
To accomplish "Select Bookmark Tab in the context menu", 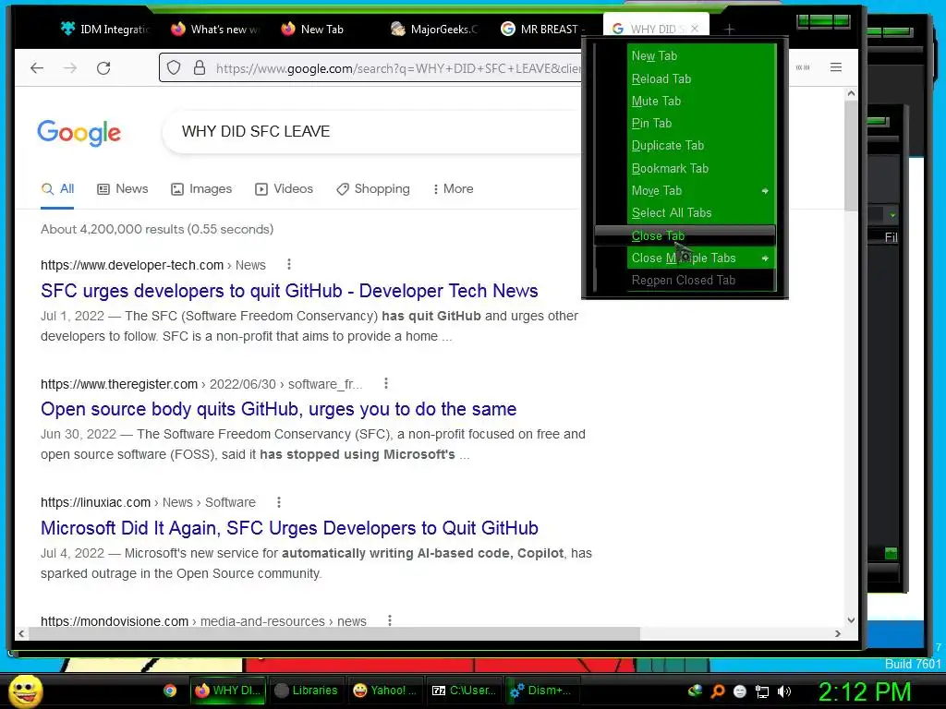I will point(685,168).
